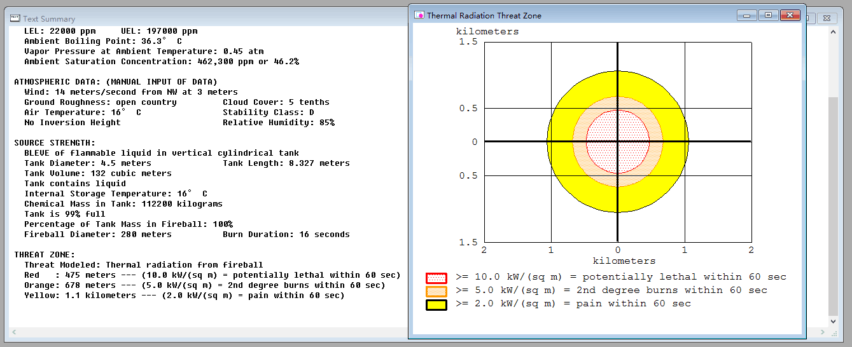
Task: Click 'Relative Humidity: 85%' text
Action: pos(279,123)
